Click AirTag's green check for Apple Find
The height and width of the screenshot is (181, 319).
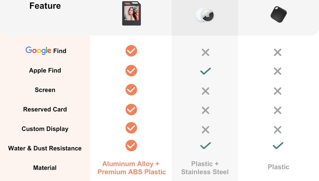point(206,71)
